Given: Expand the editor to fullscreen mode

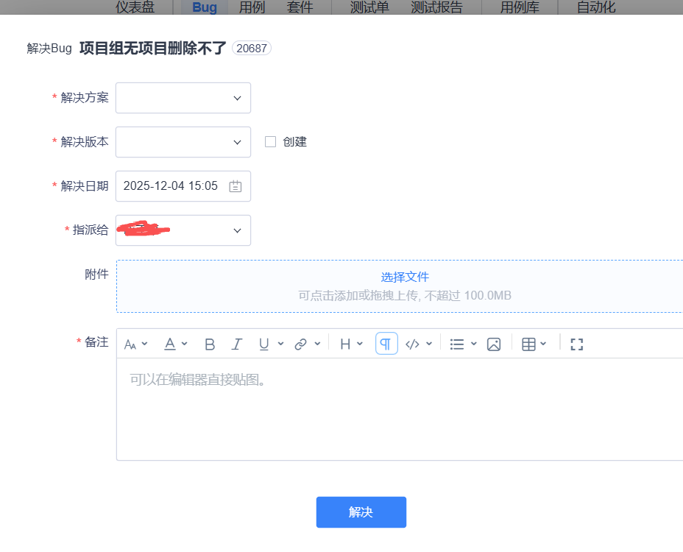Looking at the screenshot, I should pos(577,344).
